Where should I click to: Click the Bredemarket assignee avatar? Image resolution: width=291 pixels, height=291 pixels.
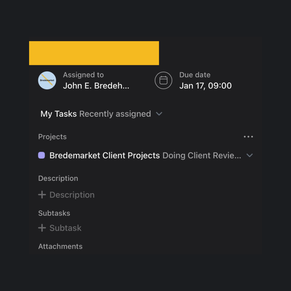click(47, 80)
